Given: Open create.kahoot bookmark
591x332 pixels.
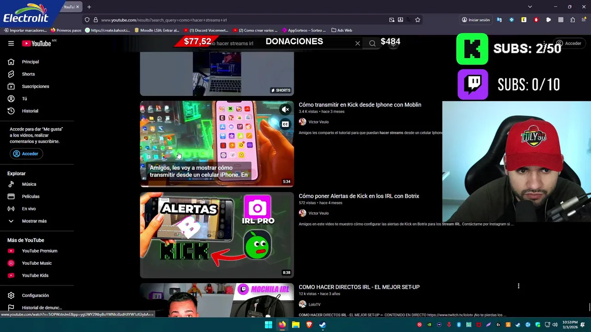Looking at the screenshot, I should point(108,30).
